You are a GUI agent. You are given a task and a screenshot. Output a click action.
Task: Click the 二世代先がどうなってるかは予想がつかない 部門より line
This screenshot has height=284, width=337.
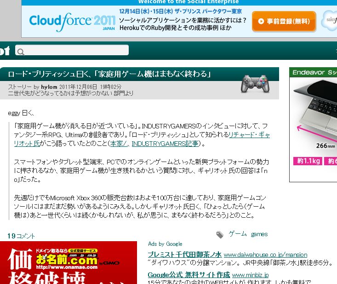click(70, 93)
